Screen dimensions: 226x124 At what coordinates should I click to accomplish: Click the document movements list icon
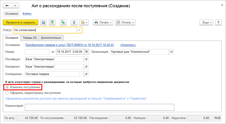pyautogui.click(x=74, y=22)
